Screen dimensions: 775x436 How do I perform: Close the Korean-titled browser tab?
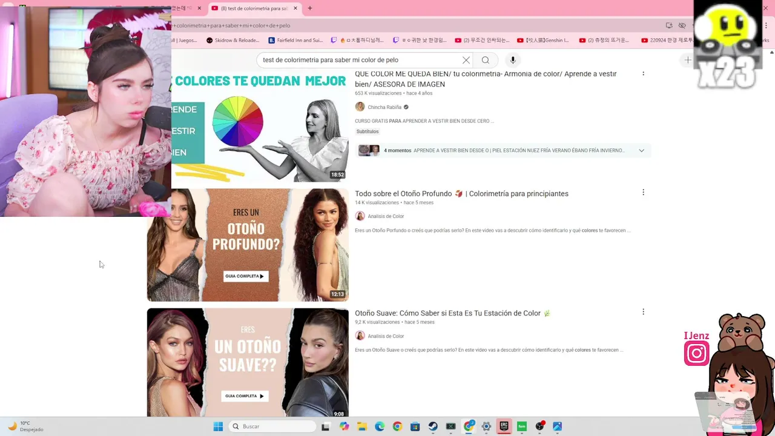coord(199,8)
